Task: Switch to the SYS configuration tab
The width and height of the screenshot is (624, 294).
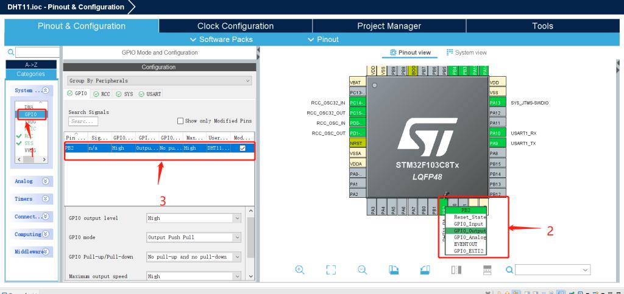Action: [x=124, y=94]
